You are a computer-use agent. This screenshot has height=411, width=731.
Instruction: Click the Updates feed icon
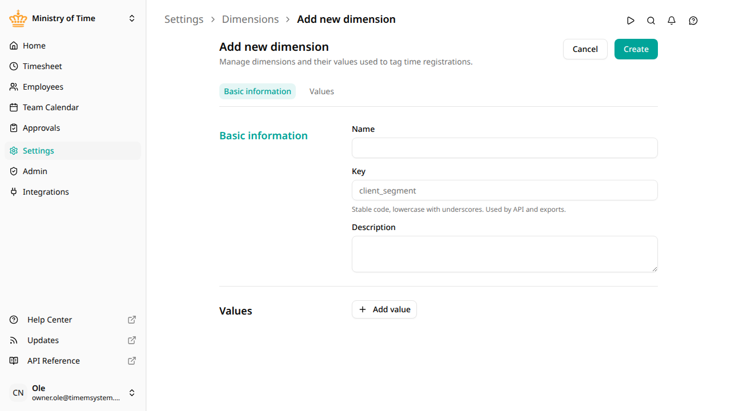click(14, 340)
